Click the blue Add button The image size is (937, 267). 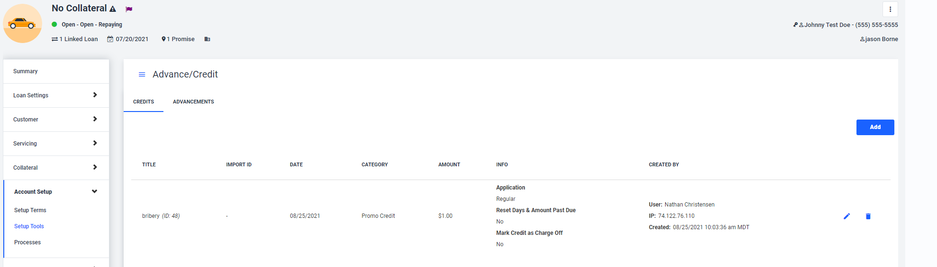[875, 127]
